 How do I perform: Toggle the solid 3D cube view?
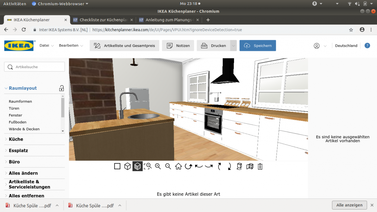click(x=138, y=166)
